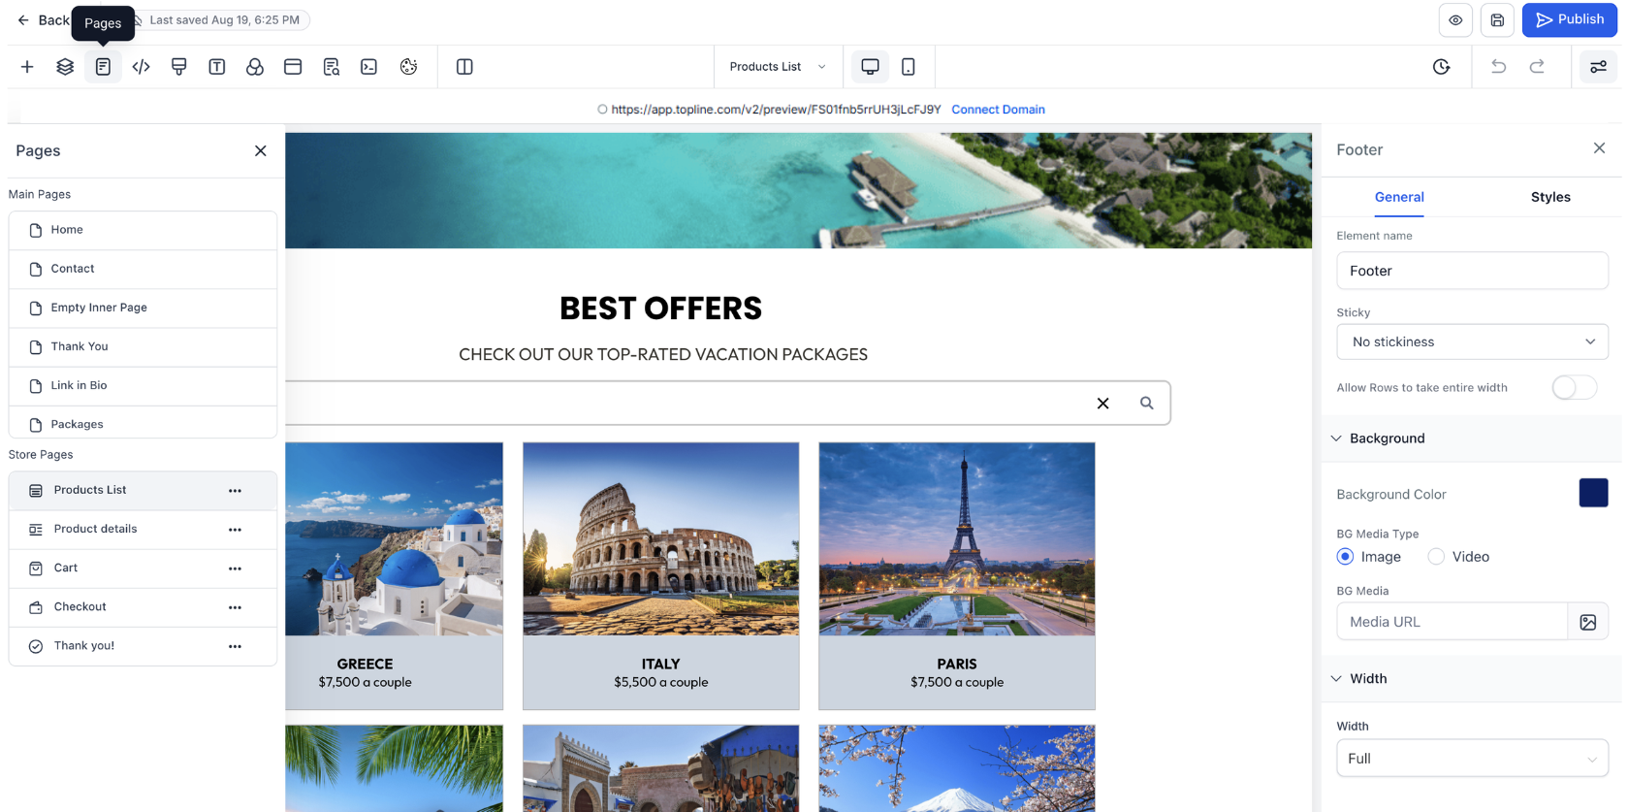The image size is (1628, 812).
Task: Switch to mobile device preview
Action: tap(908, 67)
